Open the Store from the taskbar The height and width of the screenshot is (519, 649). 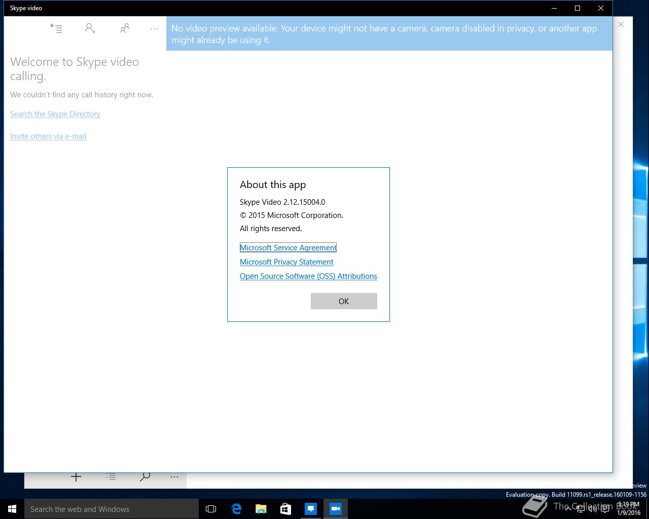point(286,509)
